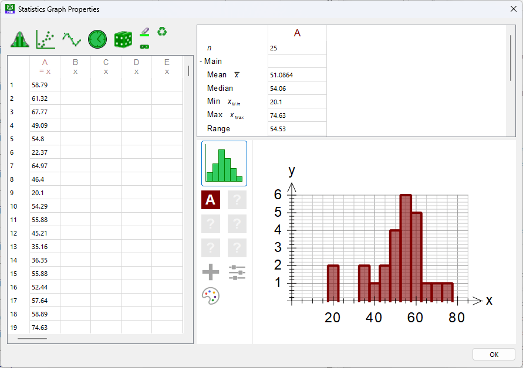Select the normal distribution bell curve icon
Viewport: 523px width, 368px height.
(x=20, y=39)
